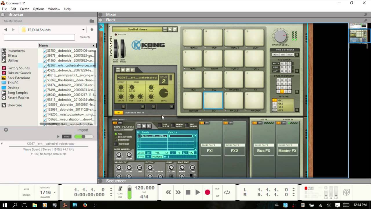Open the Window menu

click(54, 9)
